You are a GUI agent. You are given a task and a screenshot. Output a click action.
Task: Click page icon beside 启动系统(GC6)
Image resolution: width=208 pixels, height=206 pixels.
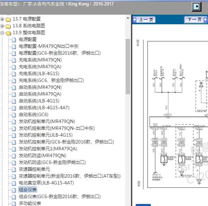(x=14, y=115)
